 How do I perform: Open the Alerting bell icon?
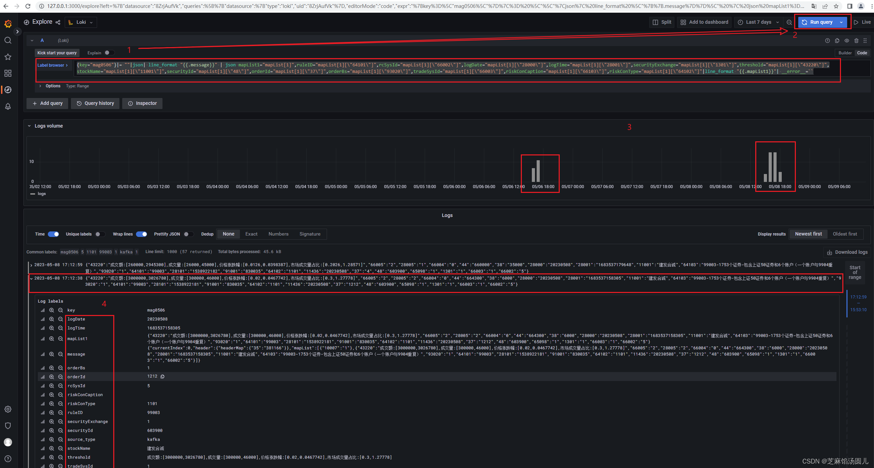click(8, 106)
